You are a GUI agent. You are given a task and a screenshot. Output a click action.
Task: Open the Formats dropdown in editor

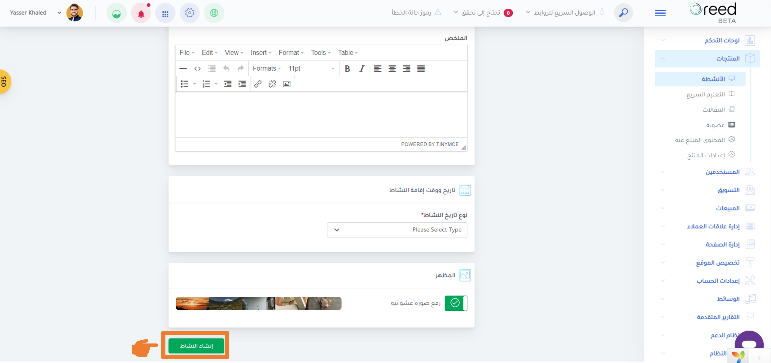click(x=267, y=68)
